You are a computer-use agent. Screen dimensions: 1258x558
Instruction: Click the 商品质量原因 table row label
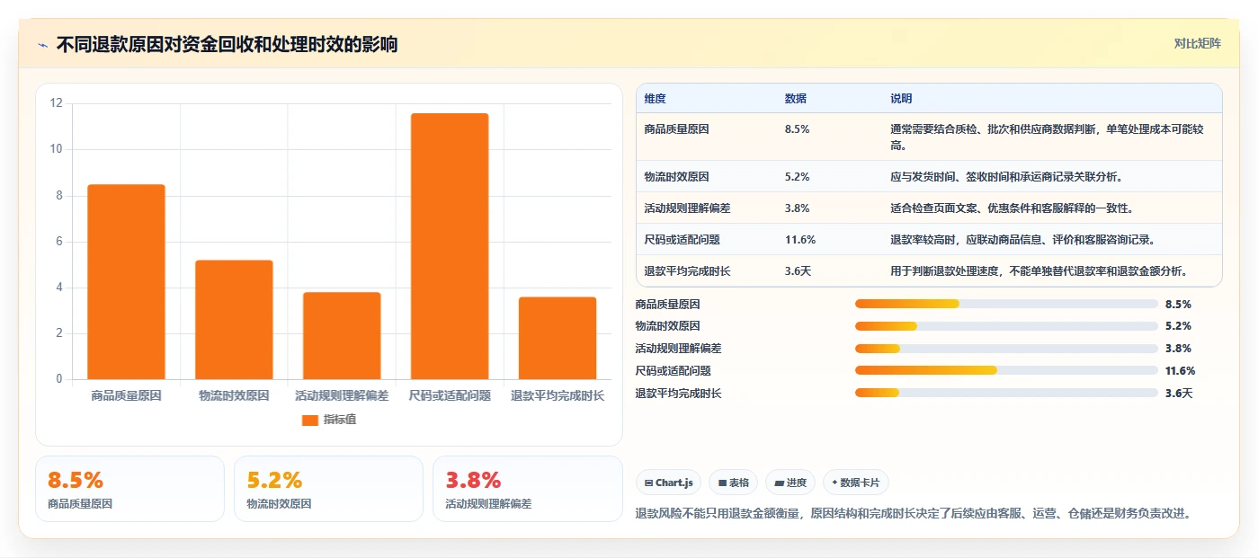(x=677, y=129)
